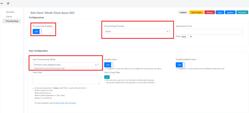The width and height of the screenshot is (249, 113).
Task: Open the Microsoft Graph documentation link
Action: point(64,103)
